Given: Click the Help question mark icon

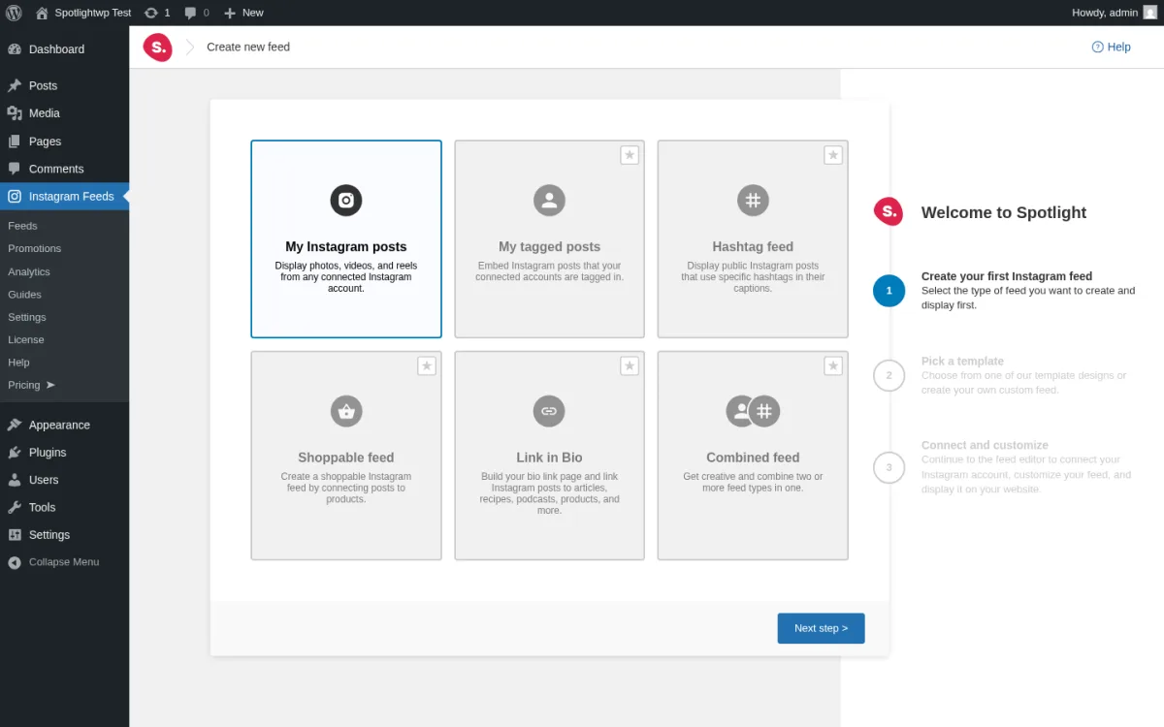Looking at the screenshot, I should [1098, 47].
